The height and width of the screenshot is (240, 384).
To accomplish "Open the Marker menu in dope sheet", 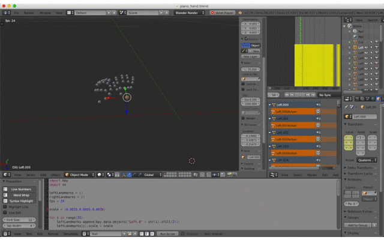I will point(311,175).
